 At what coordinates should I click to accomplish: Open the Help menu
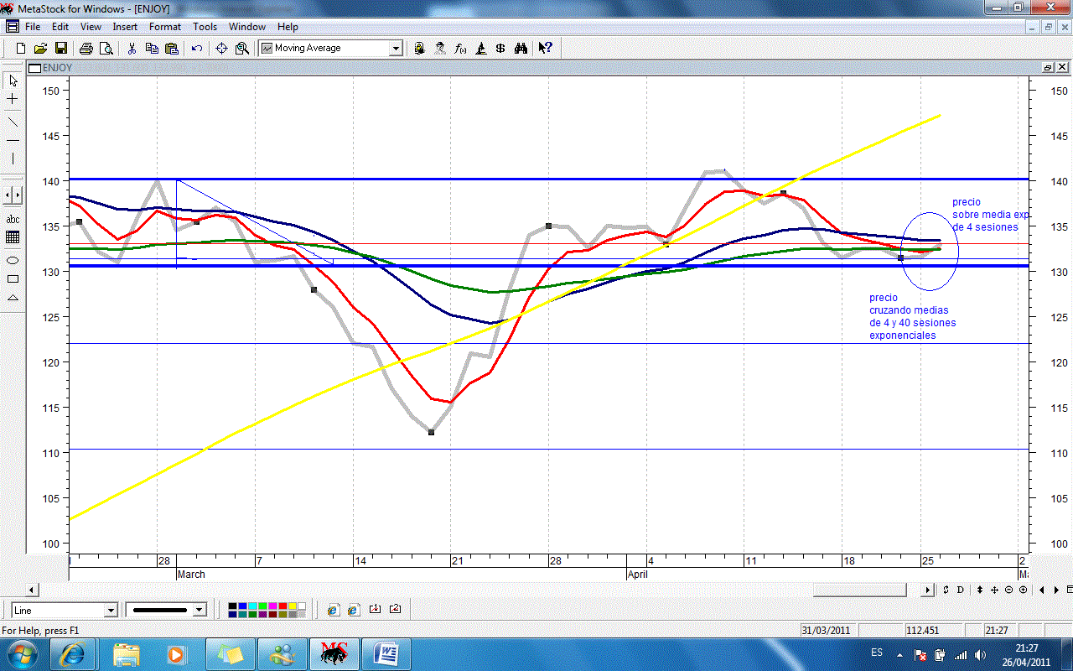(x=288, y=27)
